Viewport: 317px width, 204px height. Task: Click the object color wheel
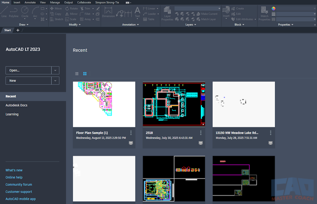[273, 8]
